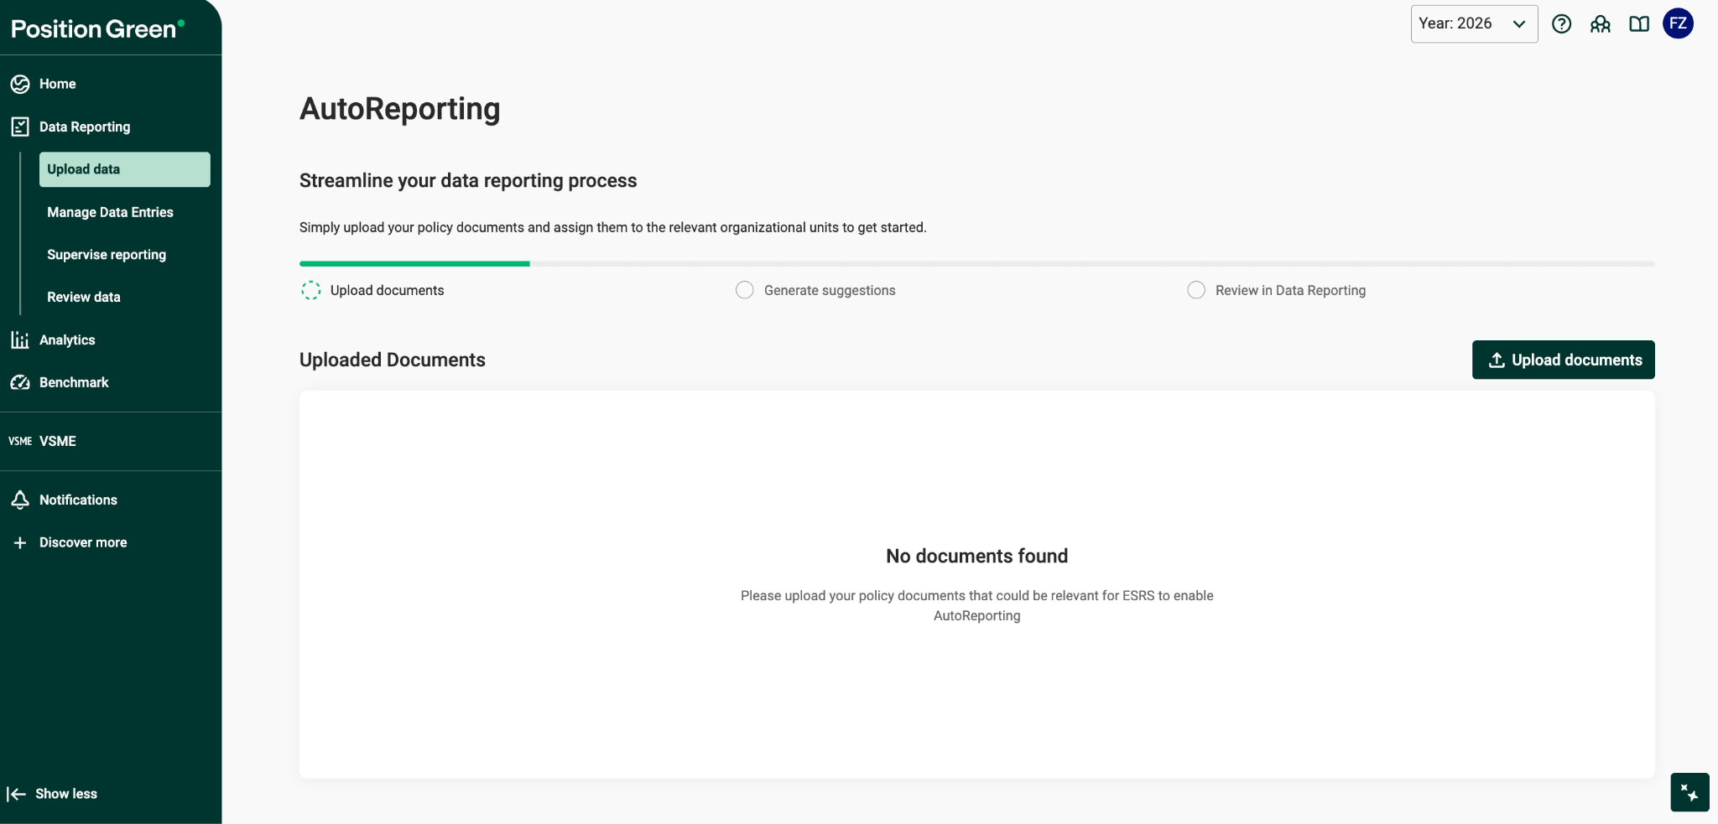This screenshot has width=1718, height=824.
Task: Click the Notifications bell icon
Action: click(20, 500)
